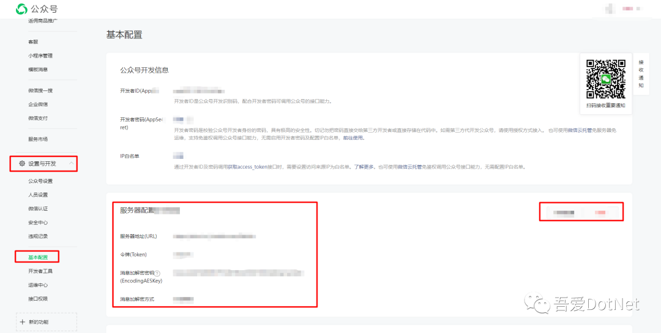Collapse the 设置与开发 section chevron
Screen dimensions: 661x333
click(x=72, y=163)
